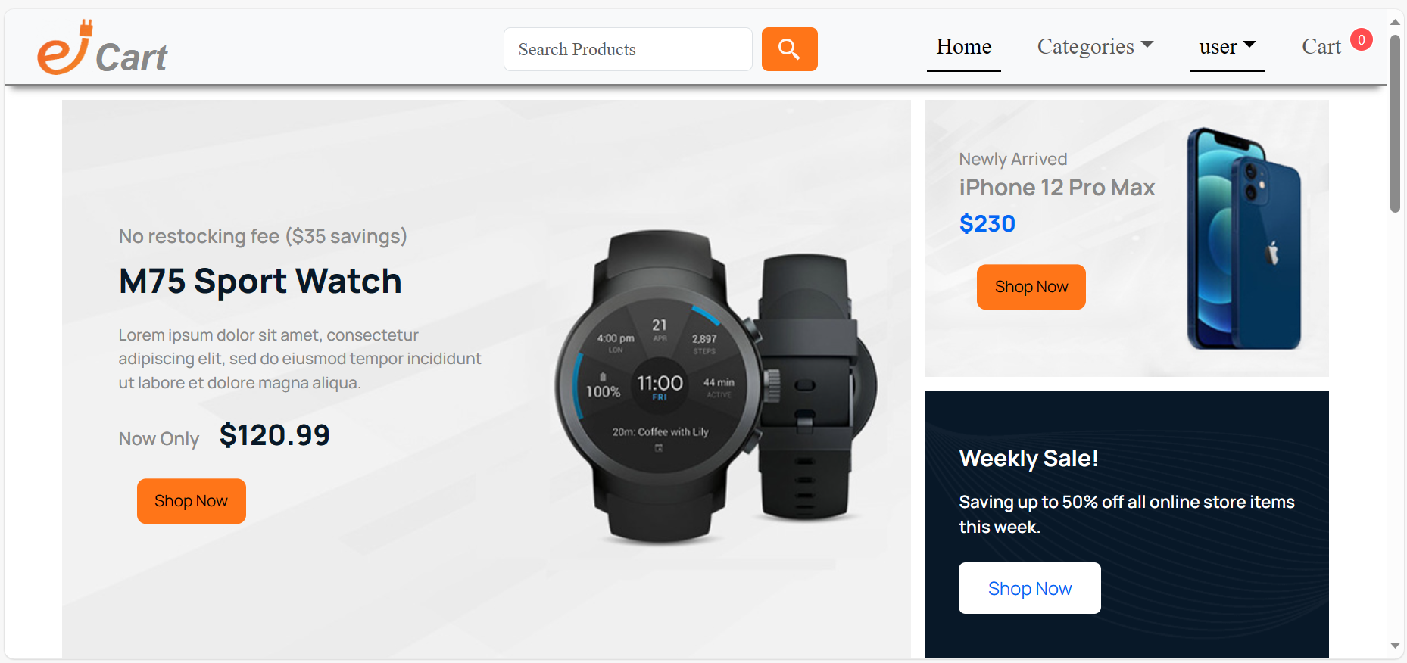Go to the Home tab
1407x663 pixels.
[964, 47]
